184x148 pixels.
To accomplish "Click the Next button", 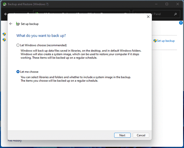I will pos(122,135).
